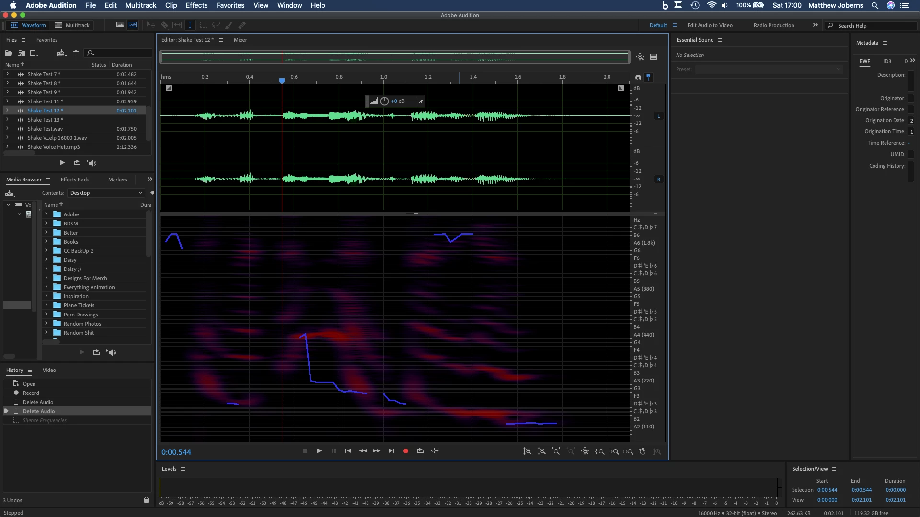The width and height of the screenshot is (920, 517).
Task: Toggle the Spectral Frequency Display button
Action: tap(120, 25)
